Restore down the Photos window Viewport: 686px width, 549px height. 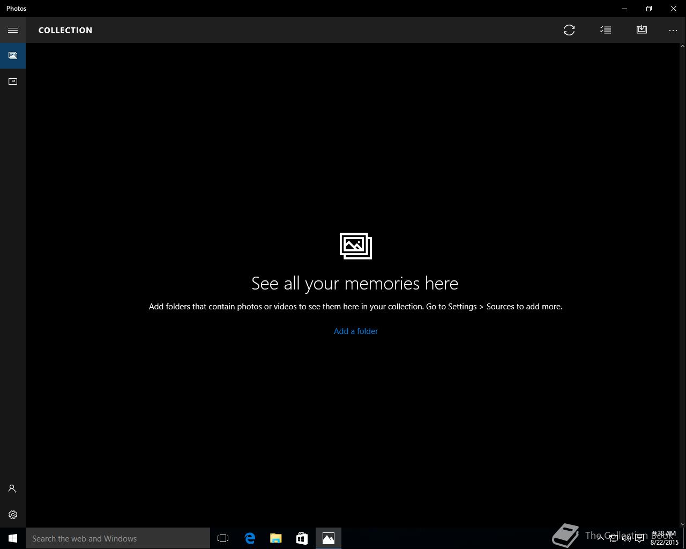pyautogui.click(x=649, y=9)
